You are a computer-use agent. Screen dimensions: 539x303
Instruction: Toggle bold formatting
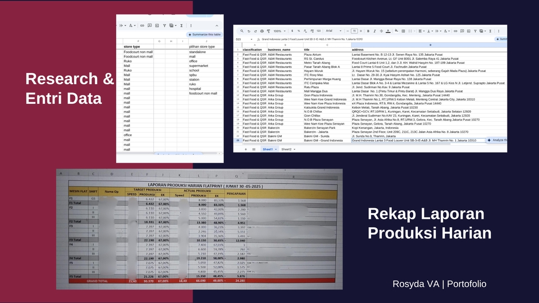pyautogui.click(x=369, y=31)
